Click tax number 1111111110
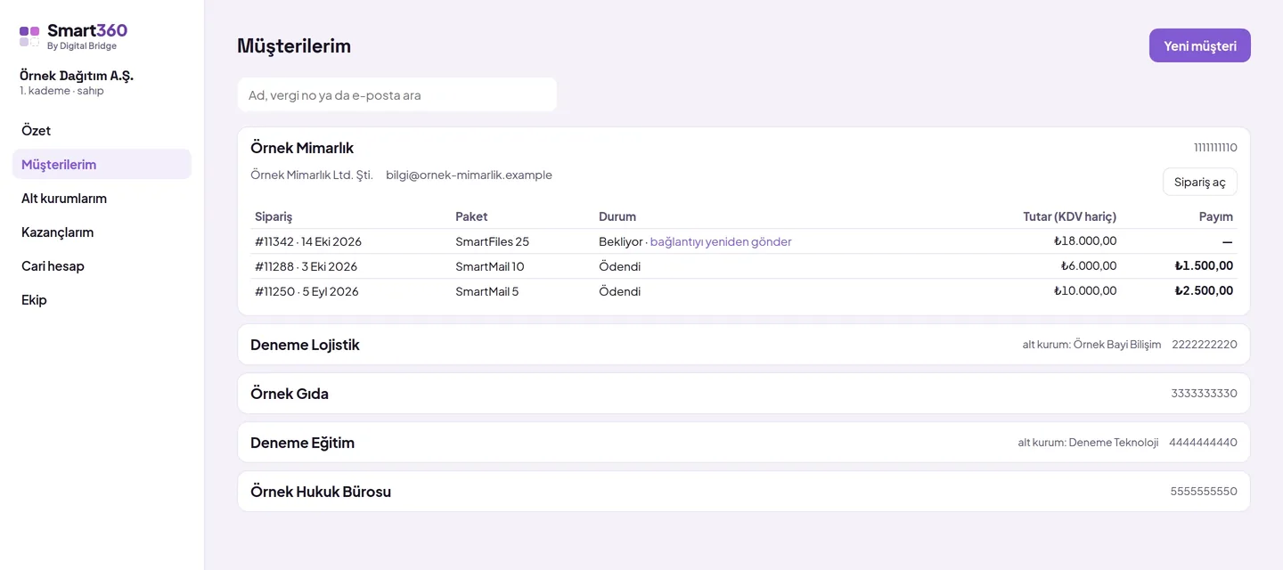This screenshot has width=1283, height=570. (x=1215, y=148)
